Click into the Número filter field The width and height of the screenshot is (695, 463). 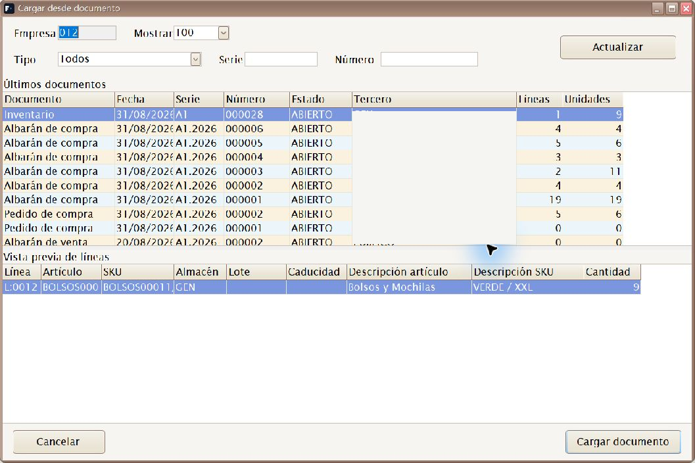pos(429,59)
